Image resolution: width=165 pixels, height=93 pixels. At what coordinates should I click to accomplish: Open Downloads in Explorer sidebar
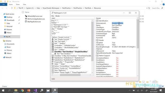tap(10, 20)
